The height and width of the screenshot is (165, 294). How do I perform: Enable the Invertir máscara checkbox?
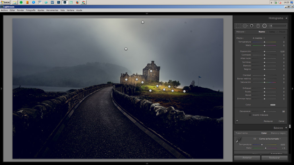click(250, 115)
